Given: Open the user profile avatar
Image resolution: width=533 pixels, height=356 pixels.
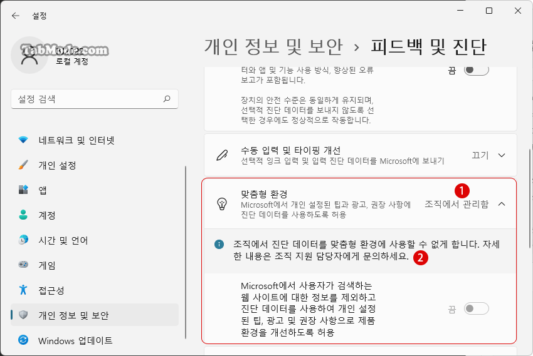Looking at the screenshot, I should point(29,55).
